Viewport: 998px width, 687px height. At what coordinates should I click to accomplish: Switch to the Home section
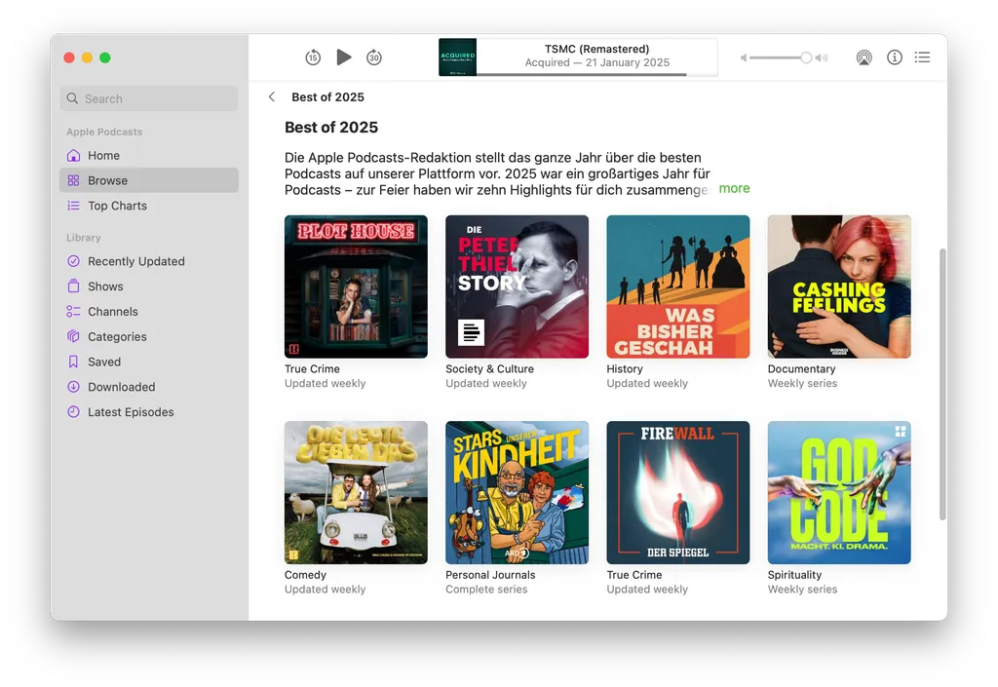click(101, 155)
